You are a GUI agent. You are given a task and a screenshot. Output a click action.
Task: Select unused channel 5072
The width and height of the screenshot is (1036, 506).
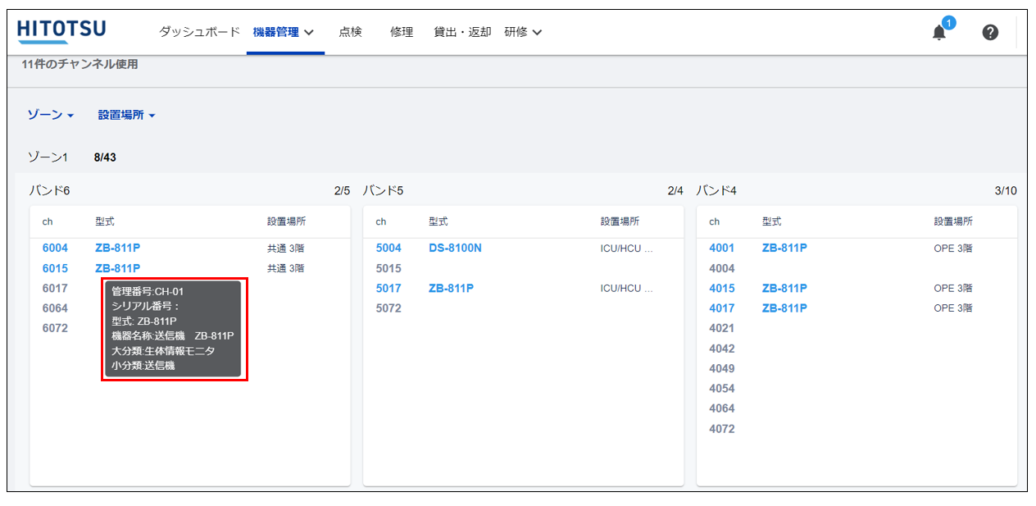388,308
